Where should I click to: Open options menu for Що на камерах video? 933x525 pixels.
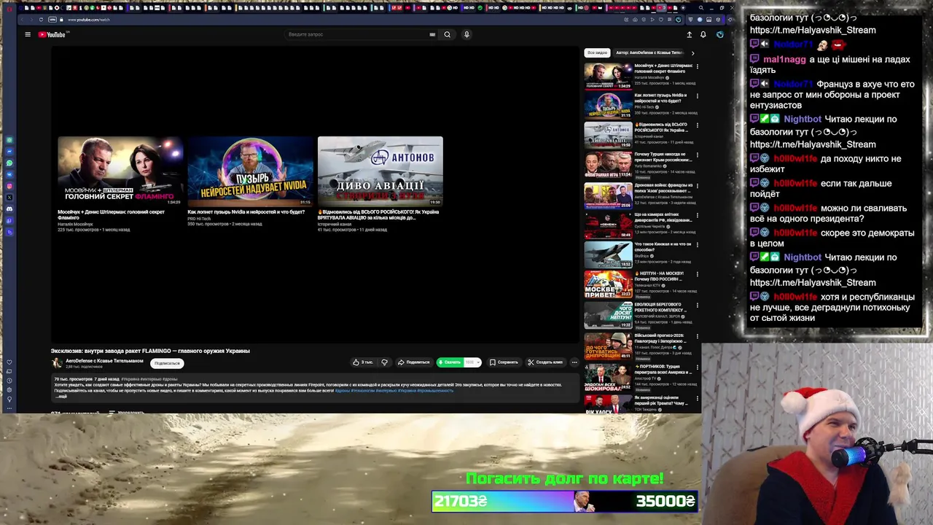[697, 214]
